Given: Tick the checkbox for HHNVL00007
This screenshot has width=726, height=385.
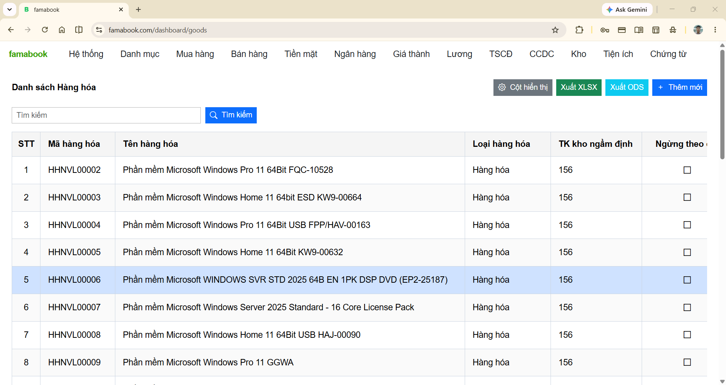Looking at the screenshot, I should 687,307.
